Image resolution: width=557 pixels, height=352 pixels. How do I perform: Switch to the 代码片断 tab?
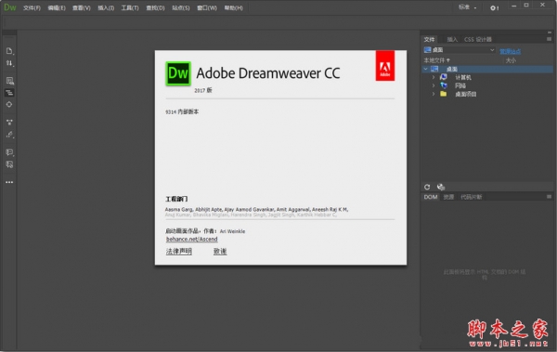click(x=472, y=197)
